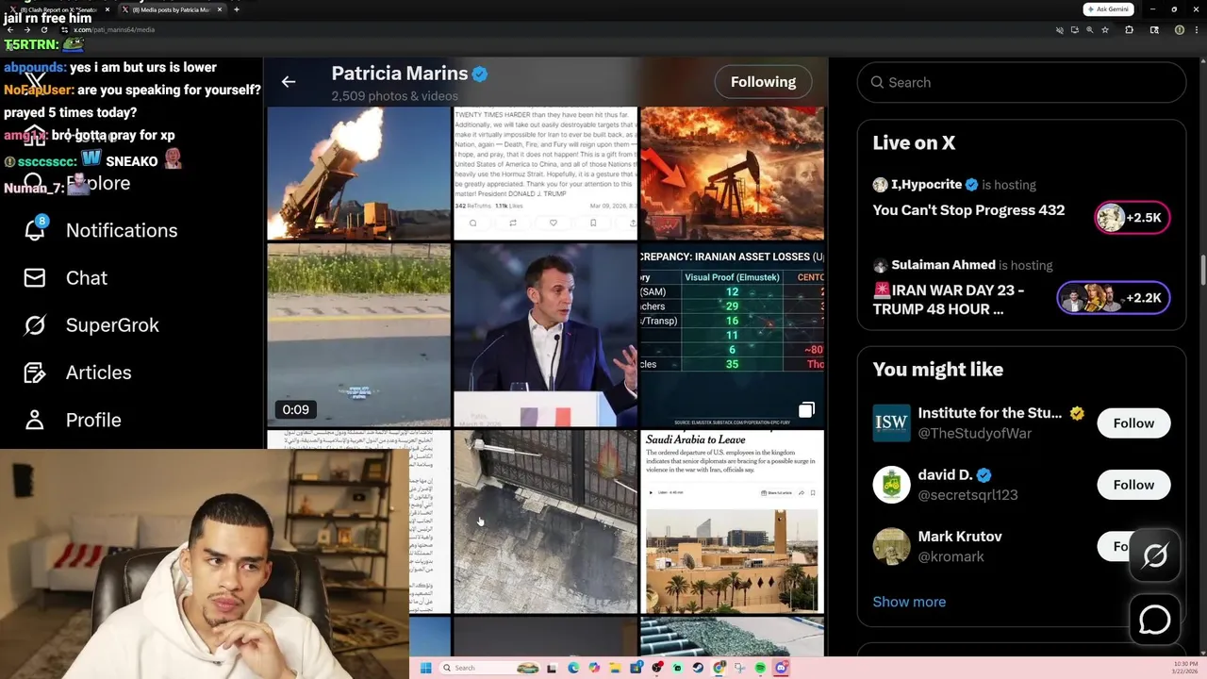Viewport: 1207px width, 679px height.
Task: Open the Profile person icon
Action: point(35,420)
